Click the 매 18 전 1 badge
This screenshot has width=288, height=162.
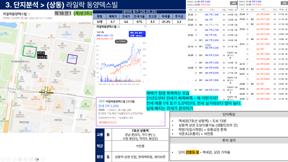[x=63, y=13]
